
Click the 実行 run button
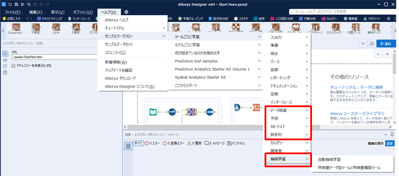coord(386,44)
